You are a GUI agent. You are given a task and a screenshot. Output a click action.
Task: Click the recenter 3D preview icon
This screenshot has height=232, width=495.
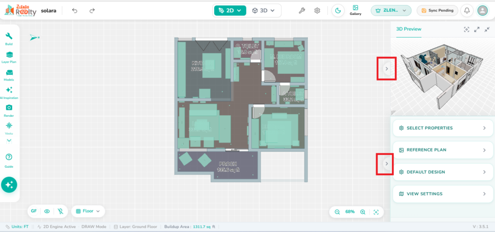(466, 29)
